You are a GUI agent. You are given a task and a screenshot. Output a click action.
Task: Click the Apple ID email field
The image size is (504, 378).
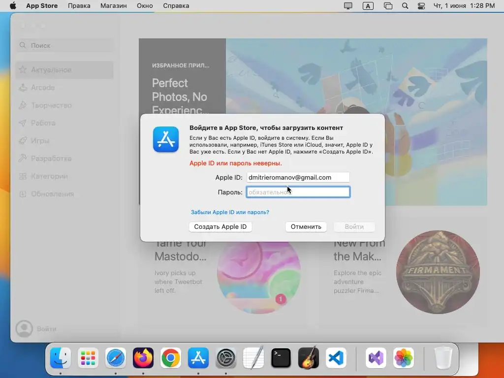(x=298, y=177)
